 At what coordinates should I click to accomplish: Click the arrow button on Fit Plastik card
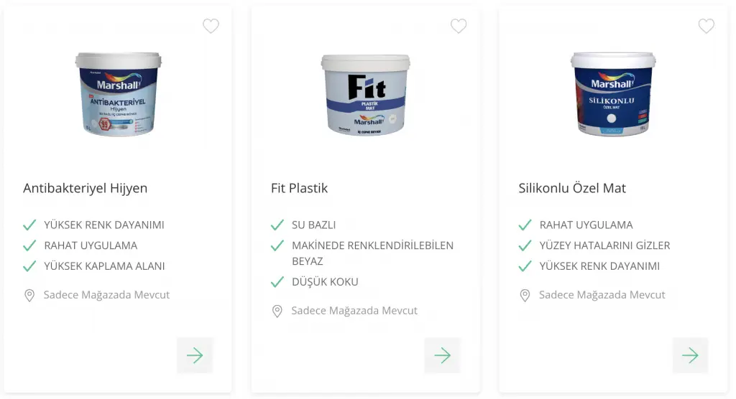point(443,355)
